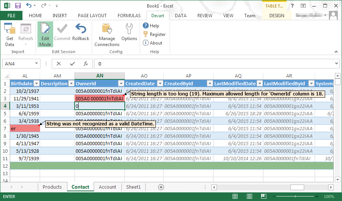Switch to Page Break Preview icon
Viewport: 342px width, 201px height.
[x=263, y=197]
